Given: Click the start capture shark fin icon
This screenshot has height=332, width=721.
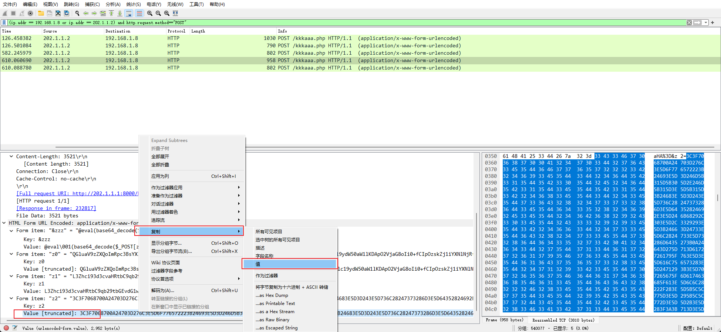Looking at the screenshot, I should pyautogui.click(x=5, y=13).
